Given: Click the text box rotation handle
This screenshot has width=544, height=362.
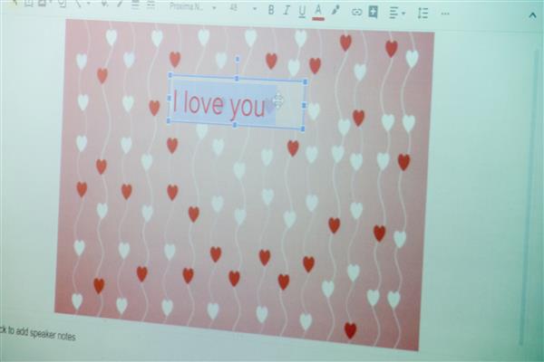Looking at the screenshot, I should pyautogui.click(x=238, y=59).
